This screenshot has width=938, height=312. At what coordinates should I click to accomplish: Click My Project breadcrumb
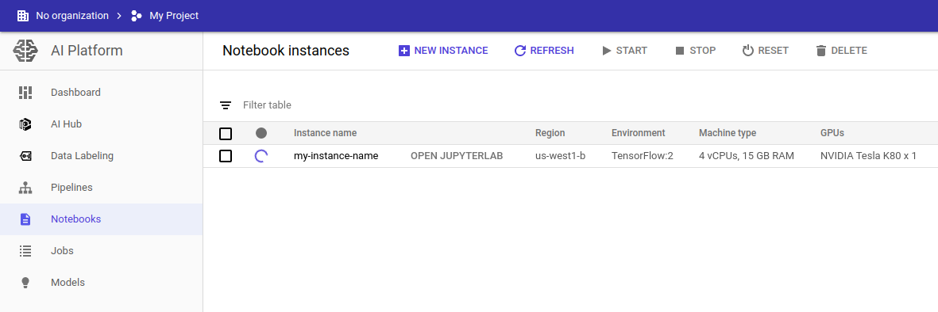tap(174, 16)
